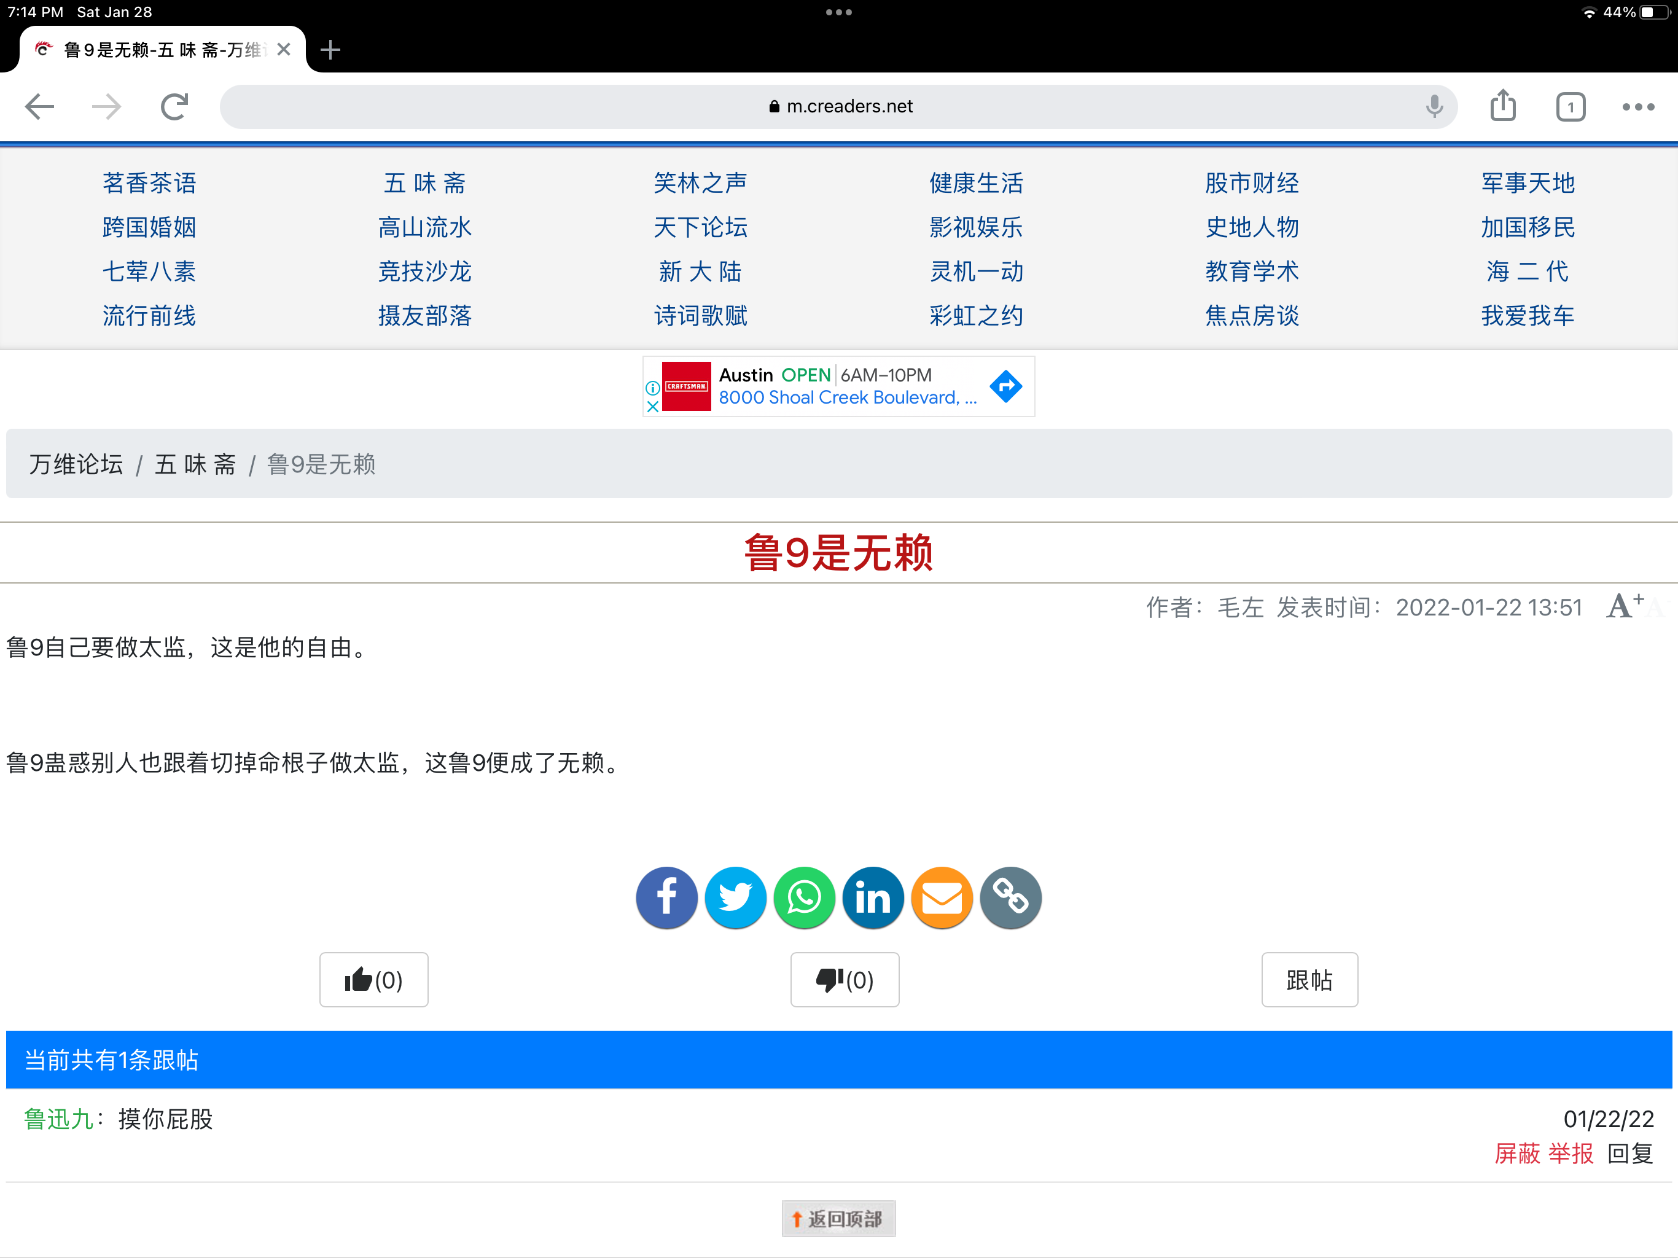Open the tab switcher showing 1 tab
This screenshot has width=1678, height=1258.
[1571, 106]
